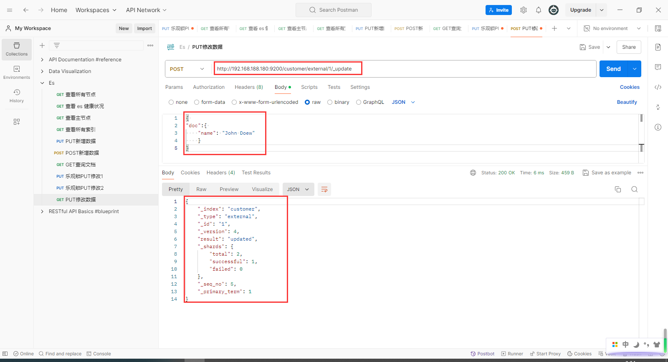Open the code snippet icon
668x362 pixels.
click(658, 87)
